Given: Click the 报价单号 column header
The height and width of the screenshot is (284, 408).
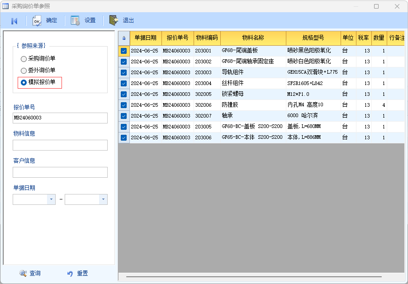Looking at the screenshot, I should pos(178,38).
